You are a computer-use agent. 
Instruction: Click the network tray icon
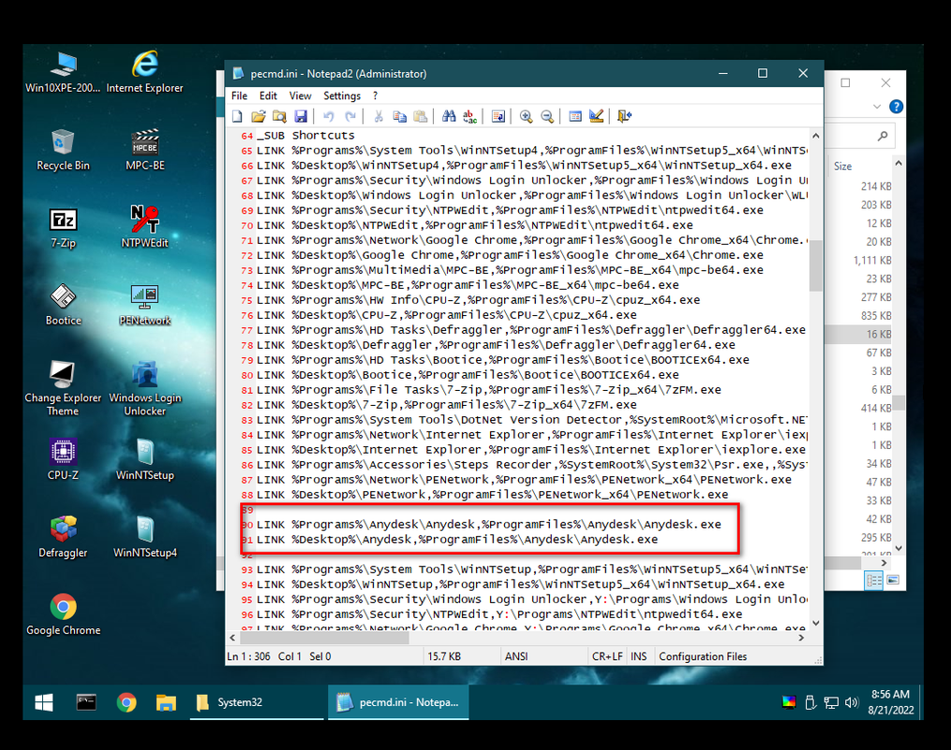tap(831, 703)
